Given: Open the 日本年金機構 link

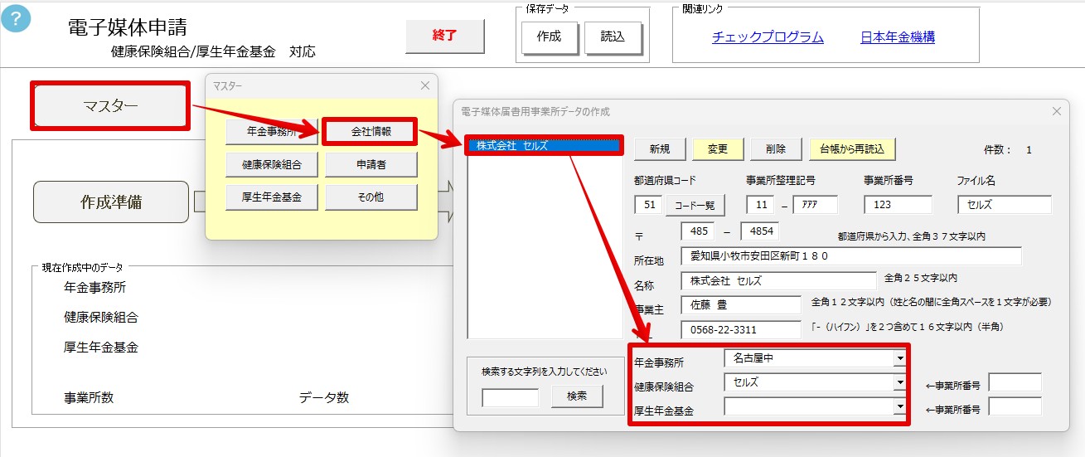Looking at the screenshot, I should 898,37.
